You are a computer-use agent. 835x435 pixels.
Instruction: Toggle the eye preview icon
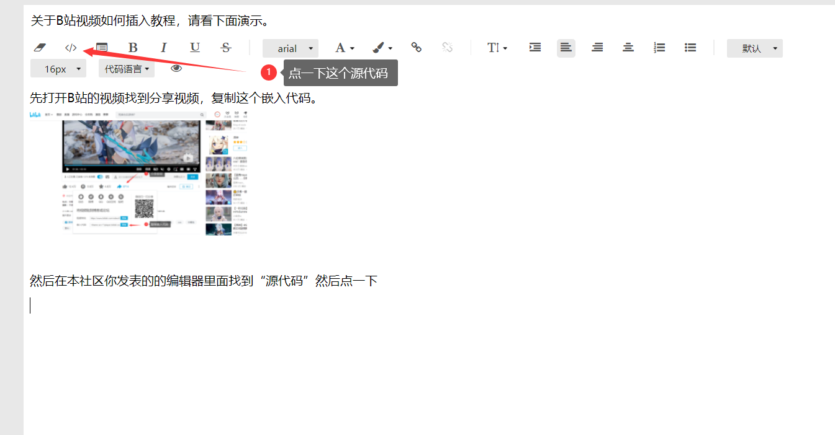(176, 69)
